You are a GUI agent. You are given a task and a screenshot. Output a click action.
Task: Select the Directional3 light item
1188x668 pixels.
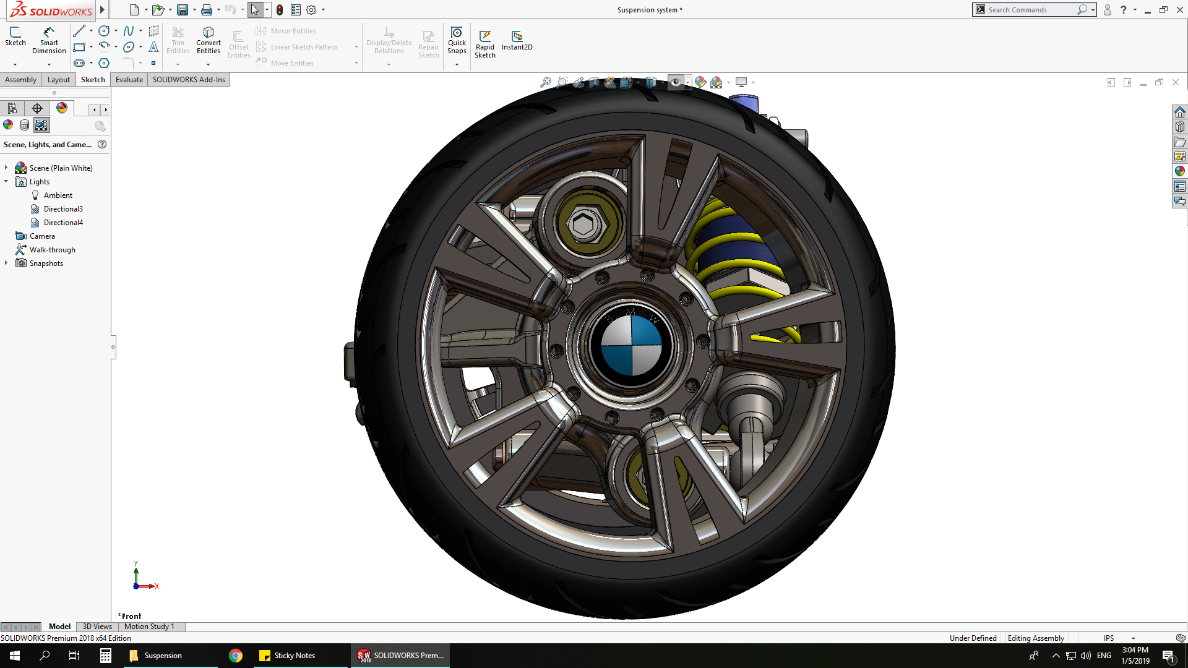(x=63, y=209)
